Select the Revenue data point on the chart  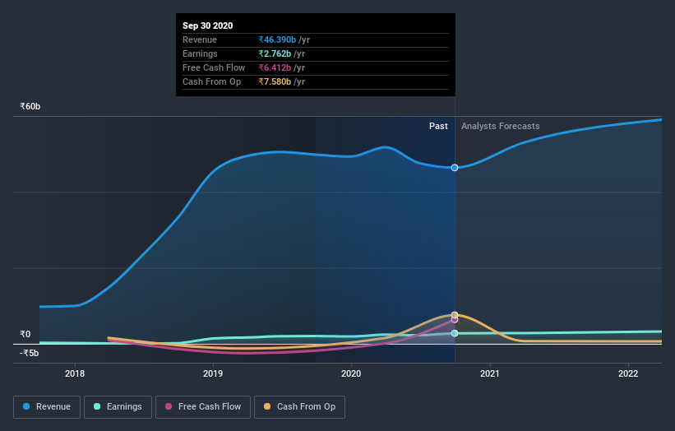coord(455,168)
